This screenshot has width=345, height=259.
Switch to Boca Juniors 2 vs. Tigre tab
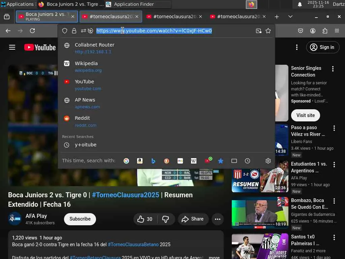point(47,17)
